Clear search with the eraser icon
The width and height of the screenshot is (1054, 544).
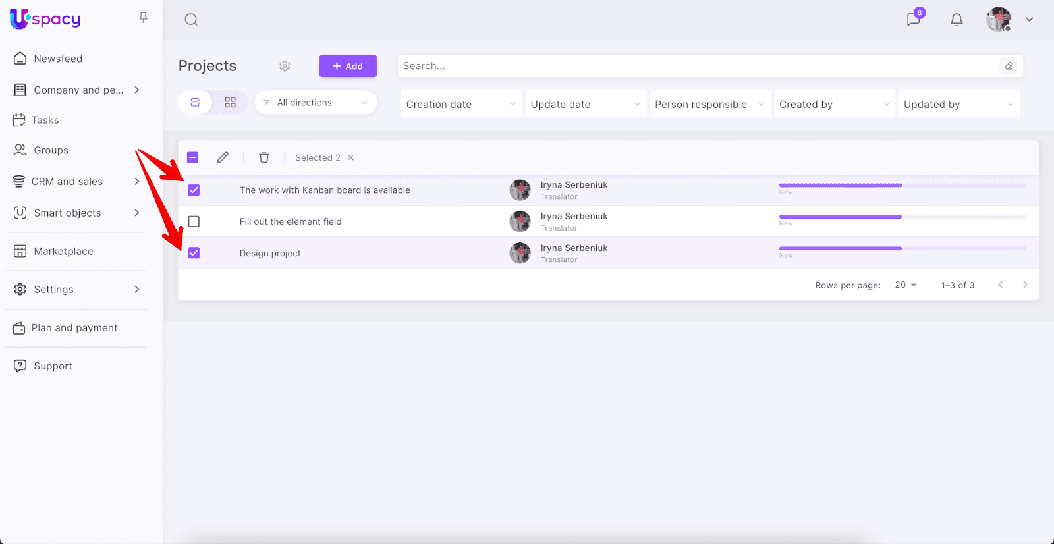click(x=1009, y=66)
